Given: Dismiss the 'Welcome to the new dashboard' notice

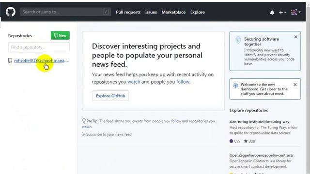Looking at the screenshot, I should coord(295,85).
